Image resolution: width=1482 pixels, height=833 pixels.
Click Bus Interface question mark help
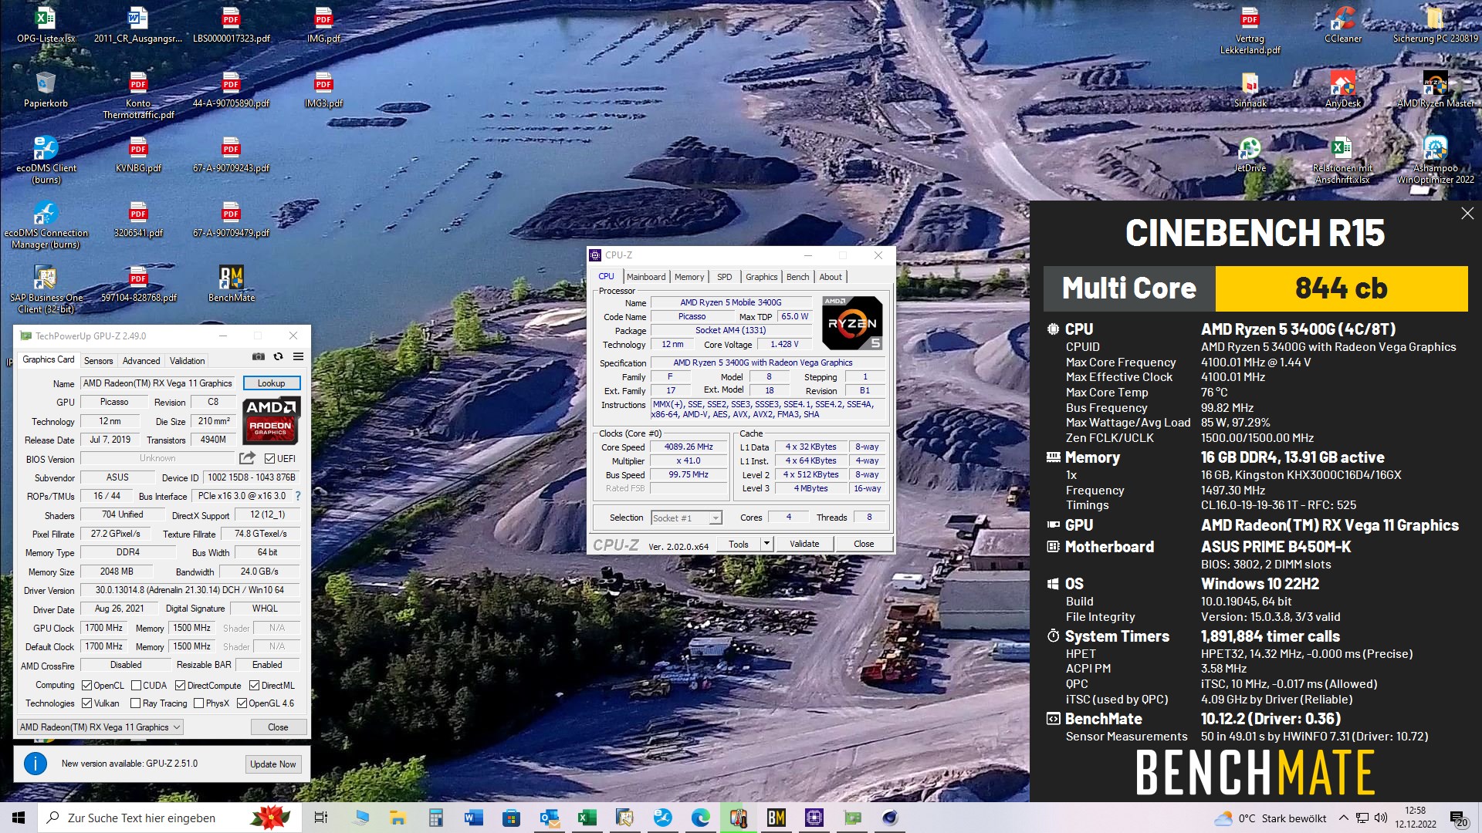298,496
